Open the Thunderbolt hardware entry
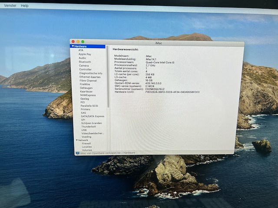278x208 pixels. (88, 127)
